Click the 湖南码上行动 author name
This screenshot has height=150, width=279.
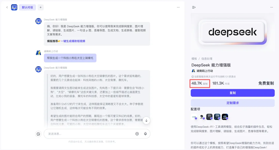pos(205,71)
